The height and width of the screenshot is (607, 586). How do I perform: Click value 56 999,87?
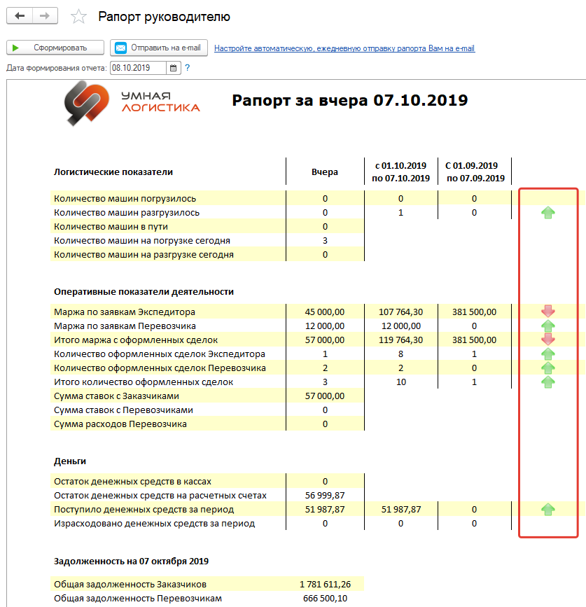click(325, 496)
